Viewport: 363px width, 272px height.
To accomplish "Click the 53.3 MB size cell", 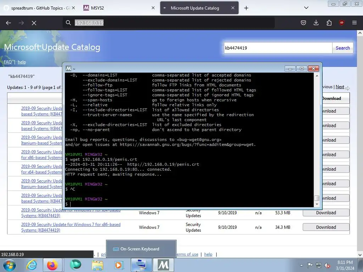I will tap(283, 212).
